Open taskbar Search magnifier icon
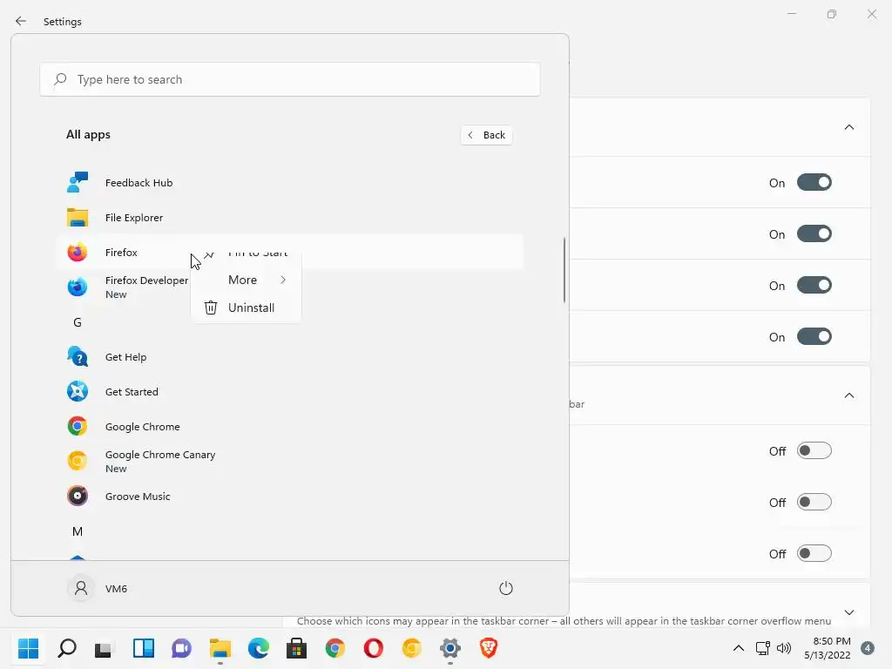892x669 pixels. coord(67,648)
